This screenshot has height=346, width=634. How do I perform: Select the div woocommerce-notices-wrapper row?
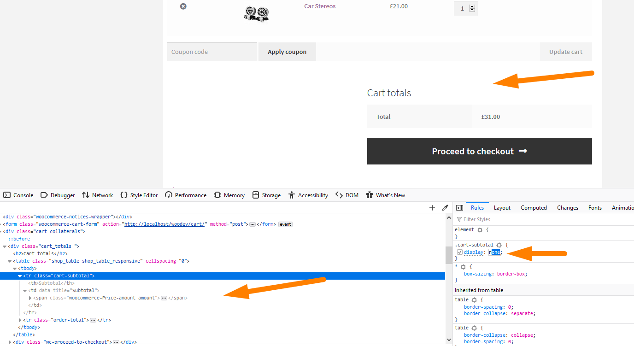[x=68, y=217]
